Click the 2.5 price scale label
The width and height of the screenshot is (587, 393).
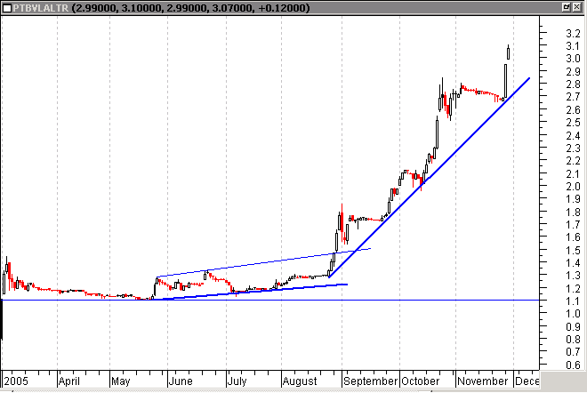[573, 123]
